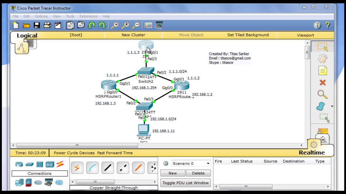
Task: Select Wireless Devices category
Action: (50, 164)
